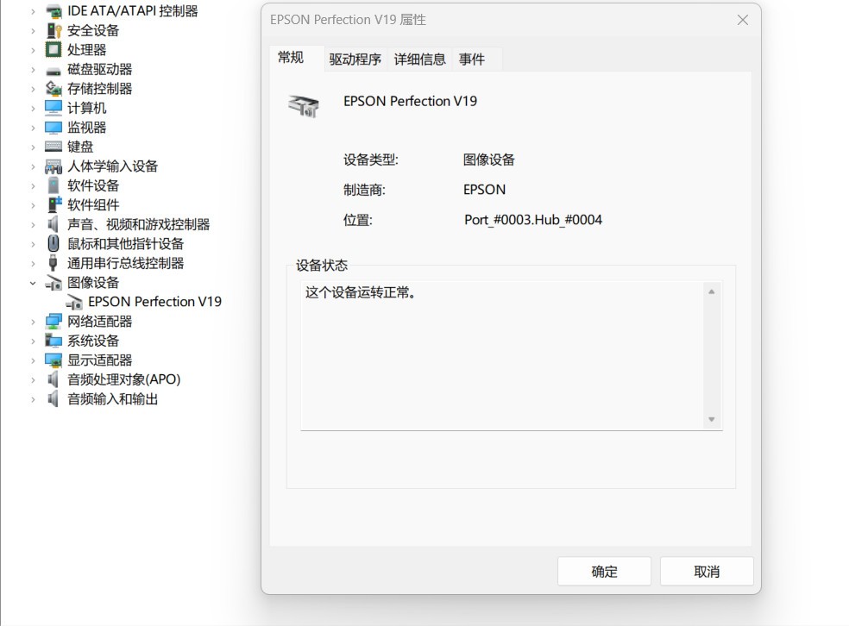Expand the 处理器 tree node
Viewport: 849px width, 626px height.
coord(33,50)
